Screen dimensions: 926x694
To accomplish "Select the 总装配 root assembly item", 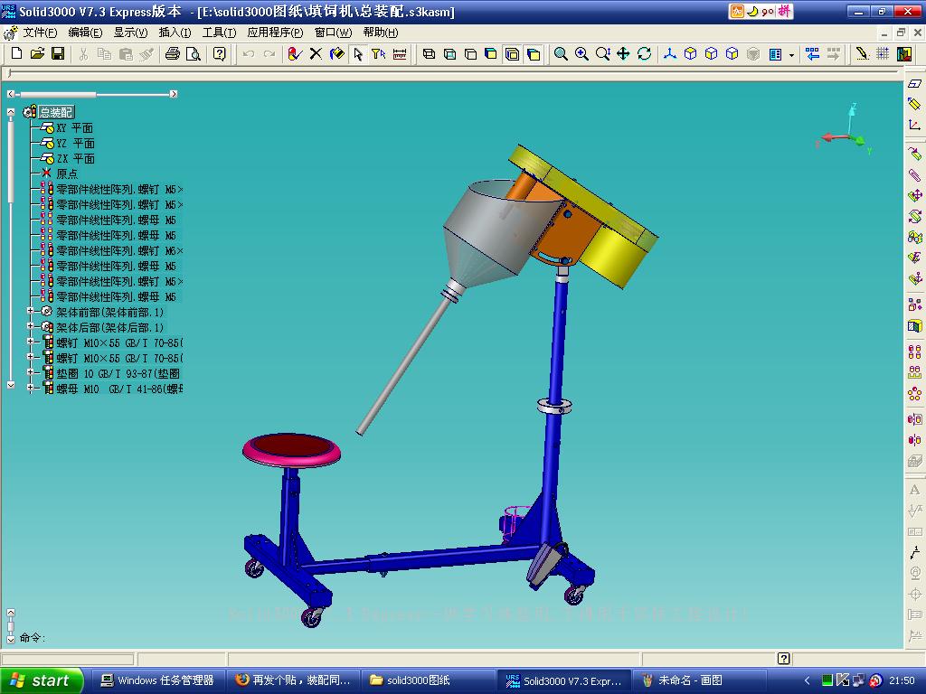I will tap(56, 112).
